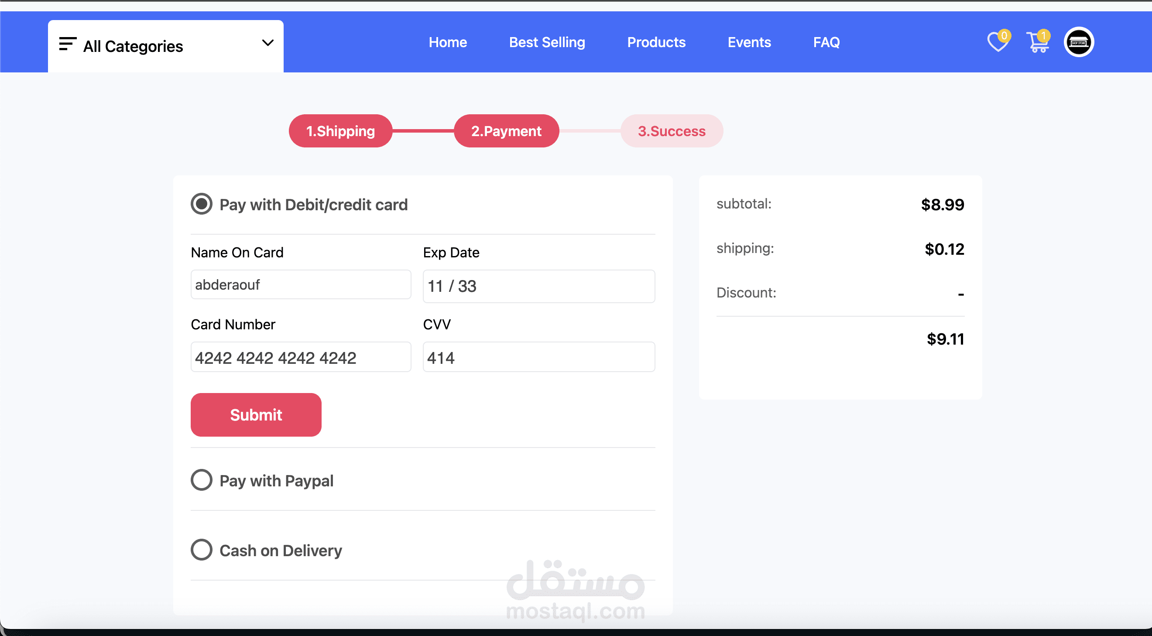
Task: Go to Home in navigation
Action: (448, 42)
